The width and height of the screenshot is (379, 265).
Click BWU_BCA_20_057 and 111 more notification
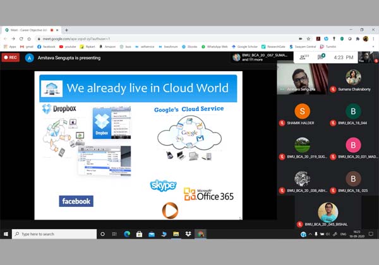(x=260, y=57)
